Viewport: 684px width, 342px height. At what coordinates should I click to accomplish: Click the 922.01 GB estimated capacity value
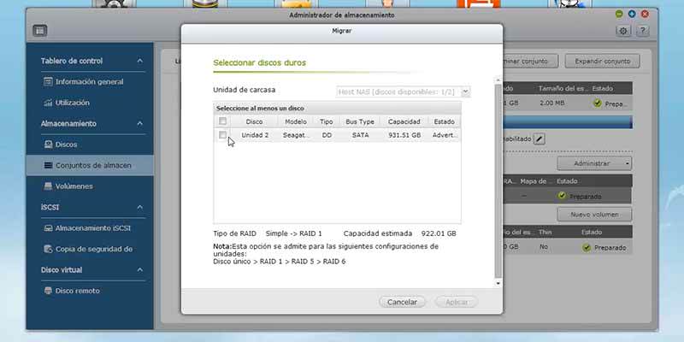coord(439,233)
